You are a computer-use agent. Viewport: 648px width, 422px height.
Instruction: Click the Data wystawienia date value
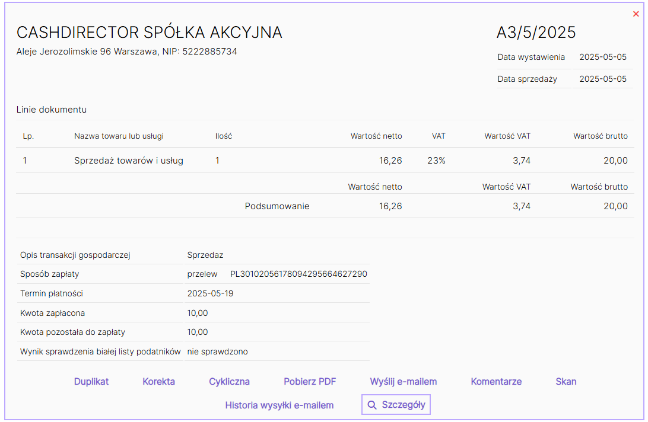[x=603, y=57]
